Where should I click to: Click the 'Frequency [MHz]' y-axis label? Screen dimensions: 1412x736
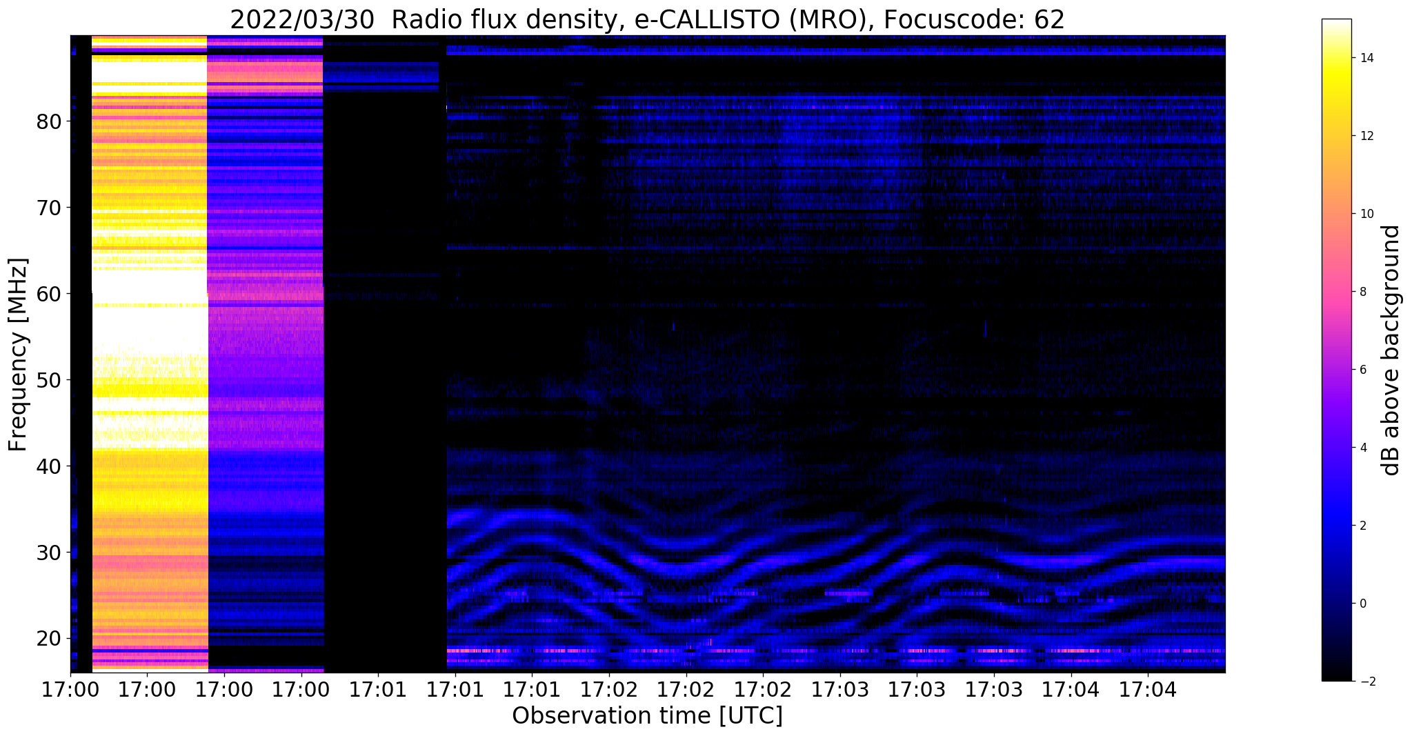tap(18, 355)
